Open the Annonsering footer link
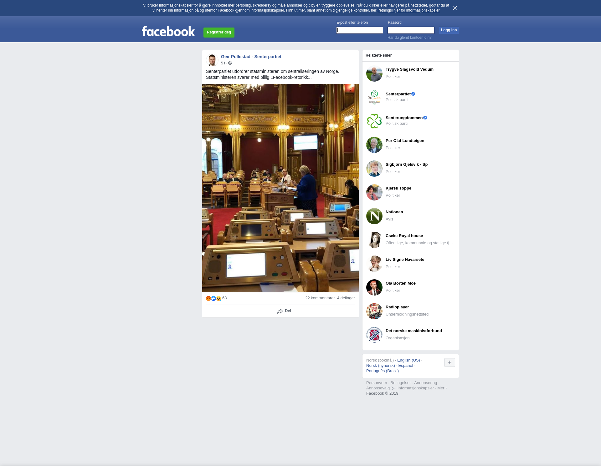Image resolution: width=601 pixels, height=466 pixels. [x=425, y=383]
